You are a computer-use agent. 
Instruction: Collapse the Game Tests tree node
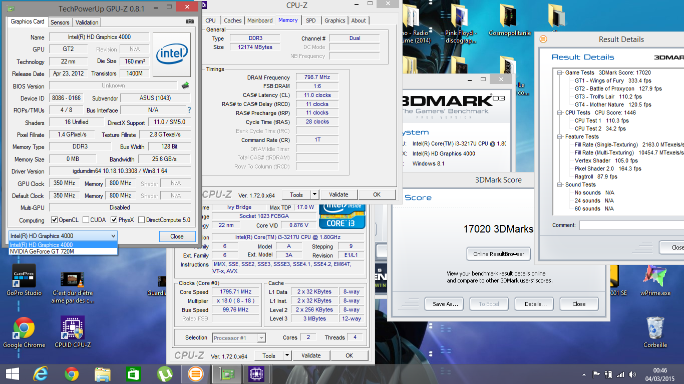pos(560,72)
